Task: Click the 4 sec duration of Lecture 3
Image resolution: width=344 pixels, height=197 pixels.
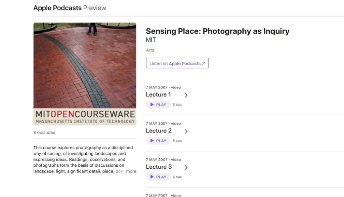Action: pyautogui.click(x=177, y=176)
